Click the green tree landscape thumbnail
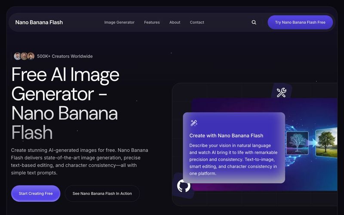The image size is (344, 215). (326, 143)
